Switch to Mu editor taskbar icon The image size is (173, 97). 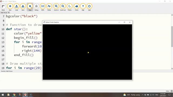coord(25,95)
